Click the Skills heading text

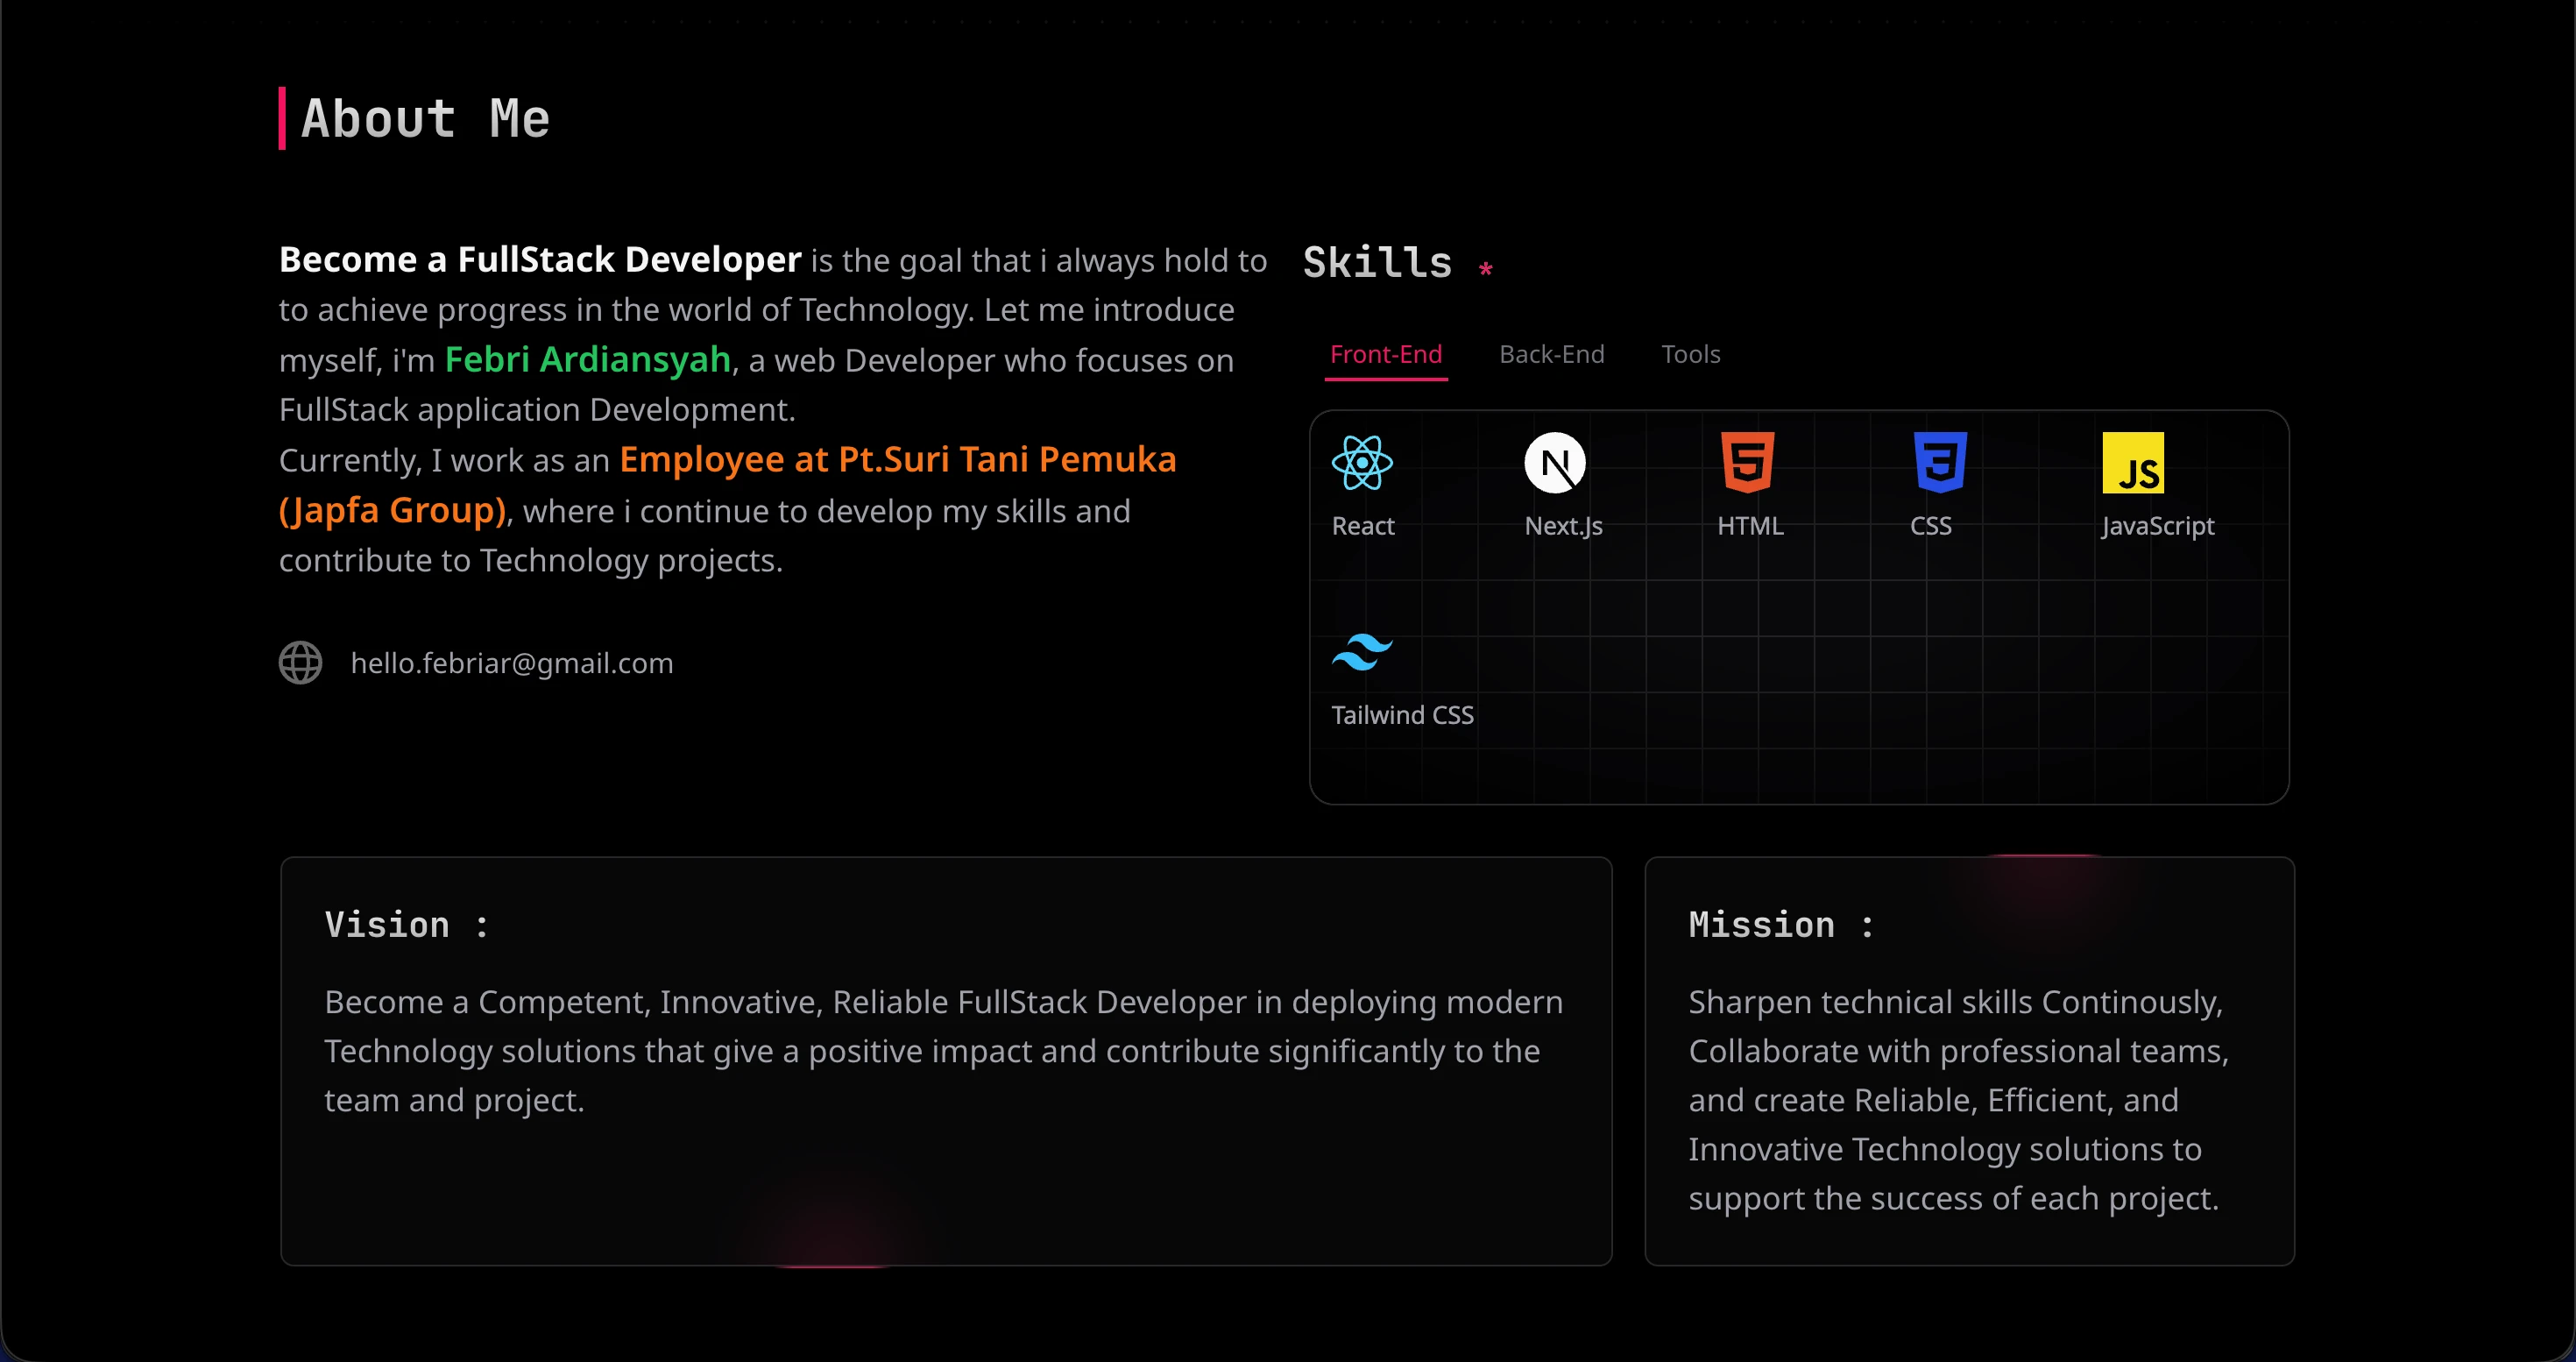tap(1377, 262)
